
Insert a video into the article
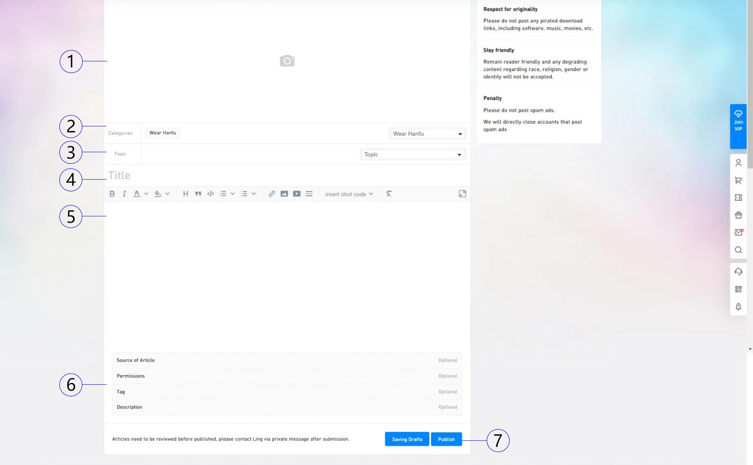pyautogui.click(x=297, y=194)
